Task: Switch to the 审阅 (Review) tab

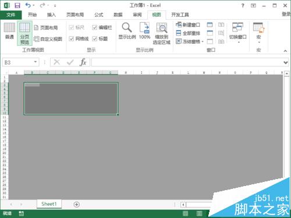Action: pyautogui.click(x=137, y=15)
